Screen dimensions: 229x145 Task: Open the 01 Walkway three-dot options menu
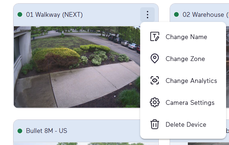(x=147, y=15)
